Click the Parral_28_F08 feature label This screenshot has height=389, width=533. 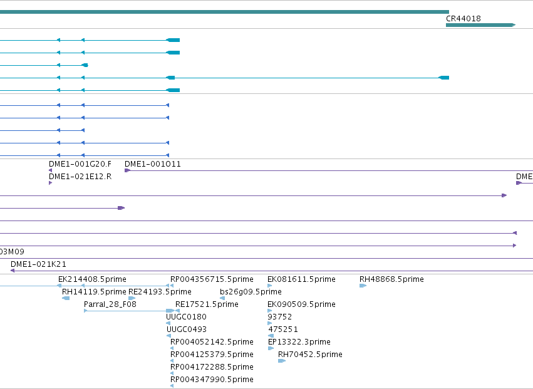(x=110, y=304)
